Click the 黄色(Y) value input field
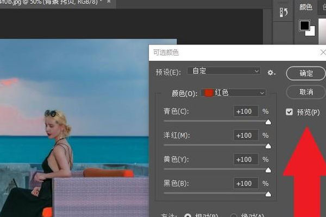The height and width of the screenshot is (217, 326). 246,159
